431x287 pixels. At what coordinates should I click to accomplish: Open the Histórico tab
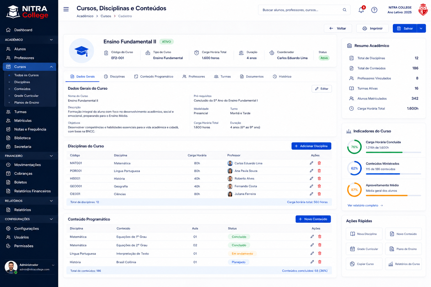coord(282,77)
